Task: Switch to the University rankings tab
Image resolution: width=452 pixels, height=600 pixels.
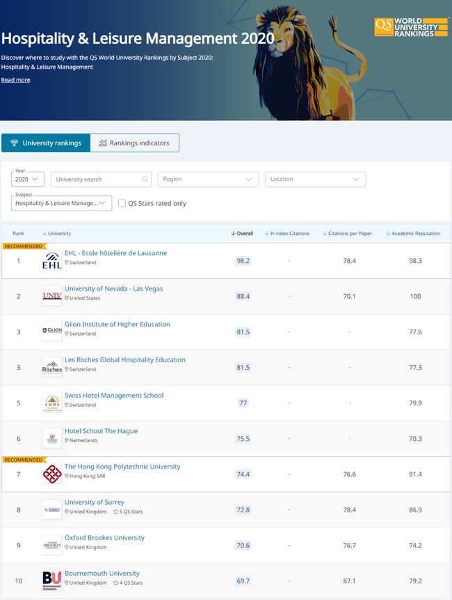Action: pyautogui.click(x=46, y=143)
